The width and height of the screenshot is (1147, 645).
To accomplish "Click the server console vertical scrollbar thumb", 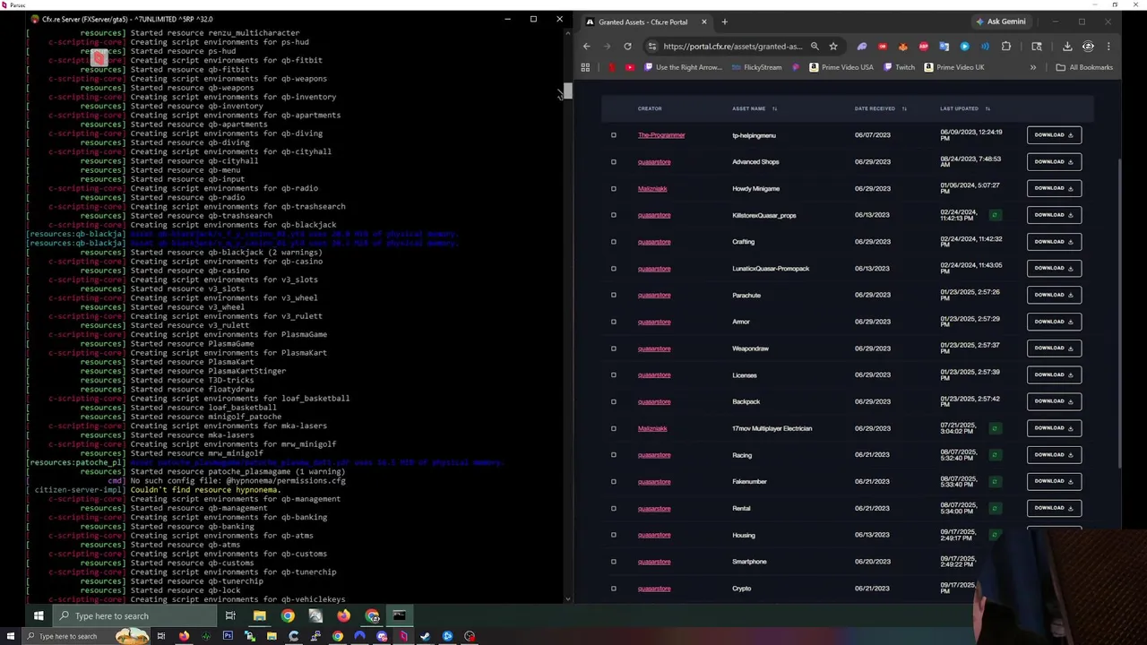I will coord(567,91).
